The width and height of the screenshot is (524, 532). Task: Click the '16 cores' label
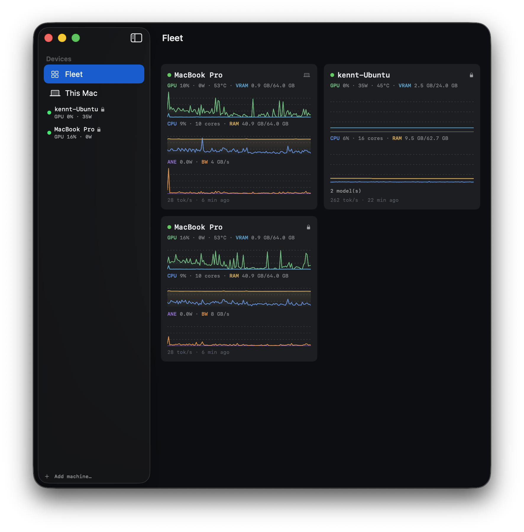coord(371,138)
